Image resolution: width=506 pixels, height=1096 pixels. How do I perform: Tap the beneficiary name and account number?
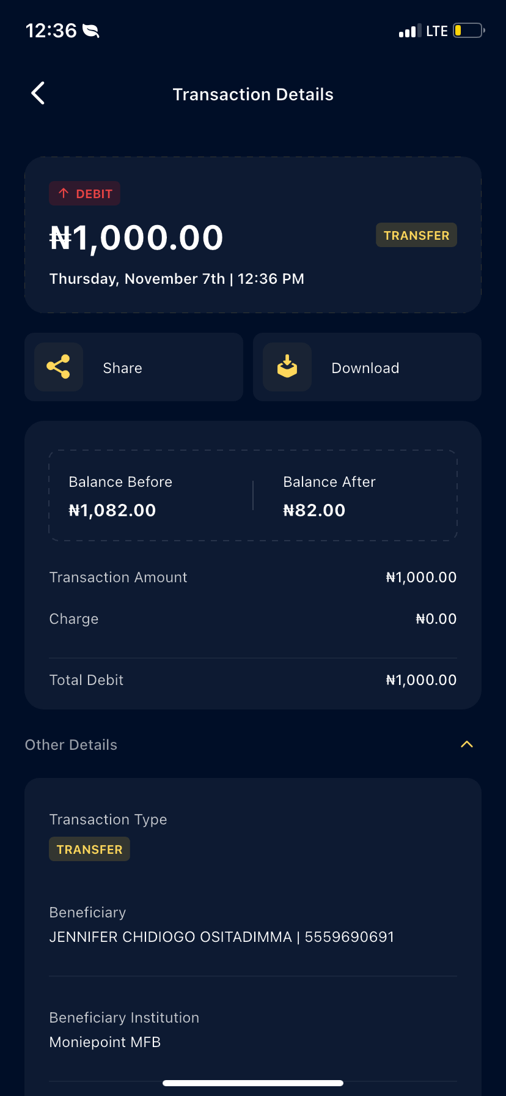coord(222,937)
